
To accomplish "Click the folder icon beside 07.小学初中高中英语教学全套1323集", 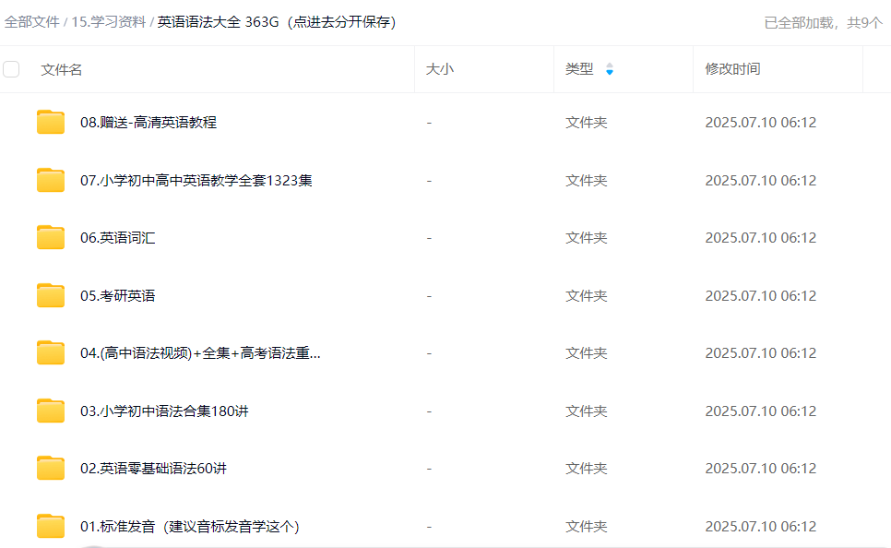I will pos(51,180).
